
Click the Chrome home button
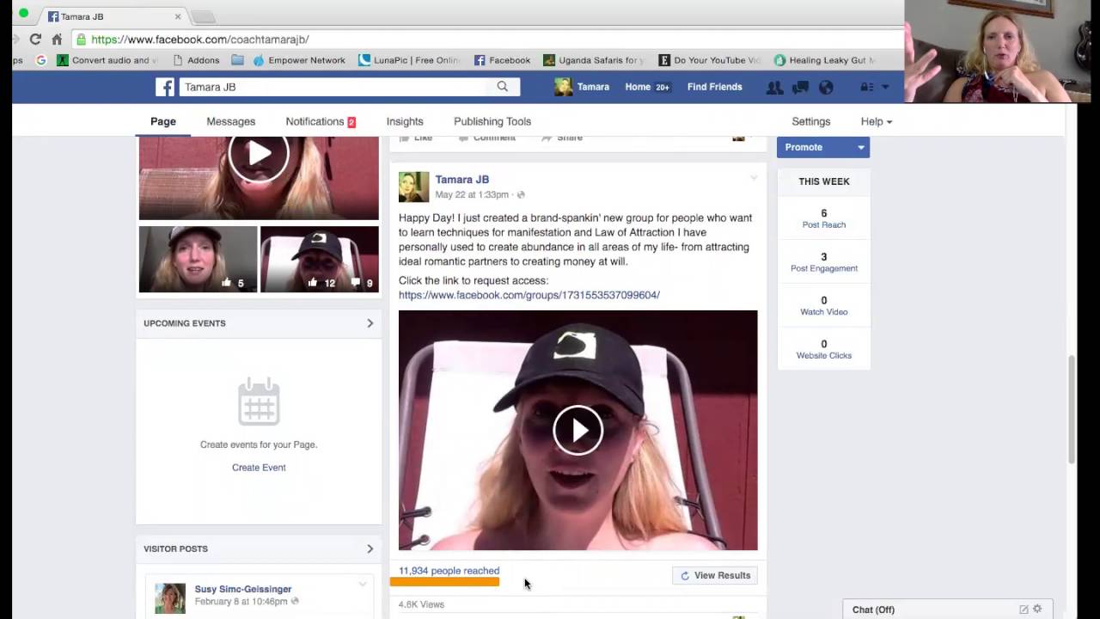(x=57, y=39)
